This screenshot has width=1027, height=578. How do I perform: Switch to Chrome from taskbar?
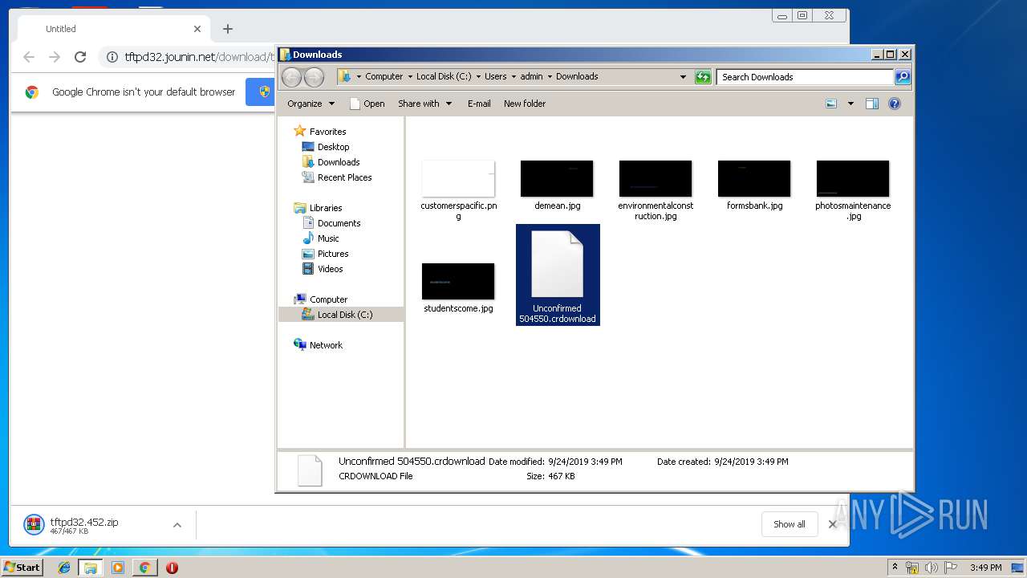pyautogui.click(x=144, y=568)
